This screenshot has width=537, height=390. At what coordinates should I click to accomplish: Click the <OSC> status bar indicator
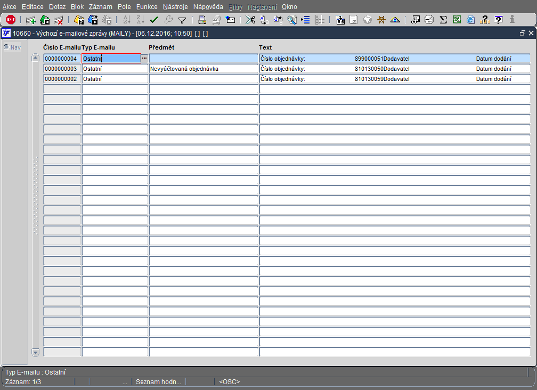point(230,382)
